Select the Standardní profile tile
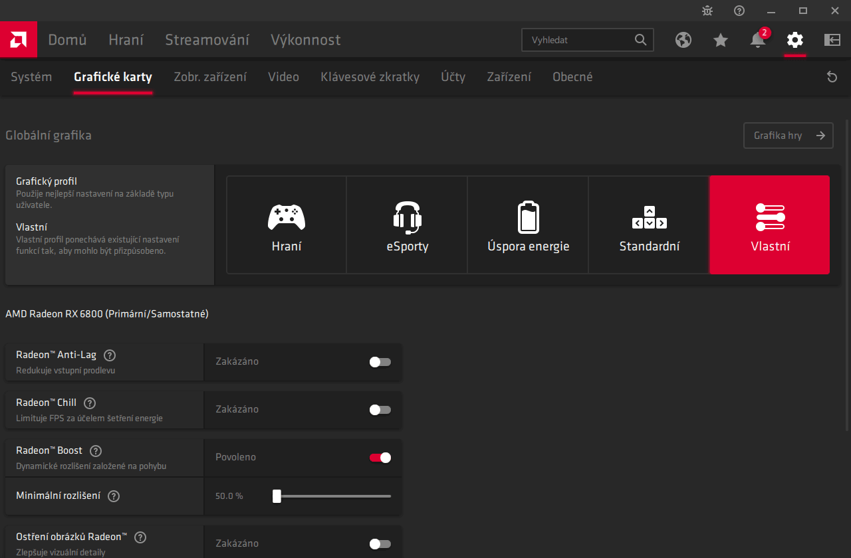 pyautogui.click(x=650, y=225)
